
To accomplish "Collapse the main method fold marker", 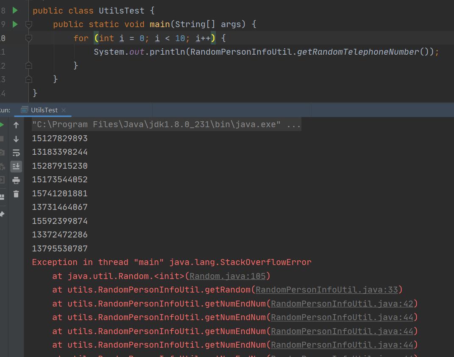I will 28,25.
